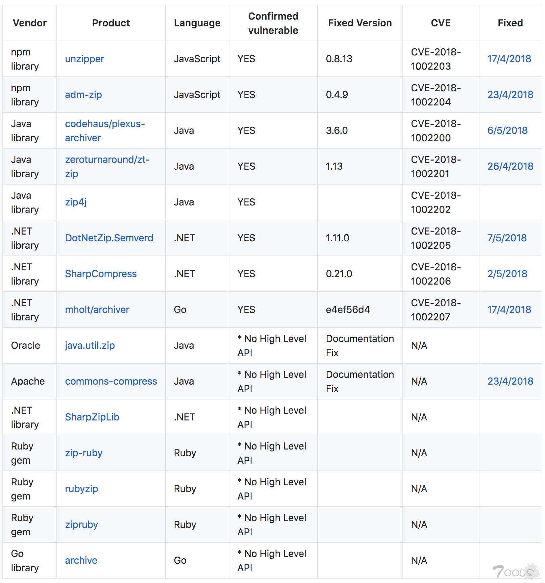
Task: Click the Fixed Version column header
Action: point(360,23)
